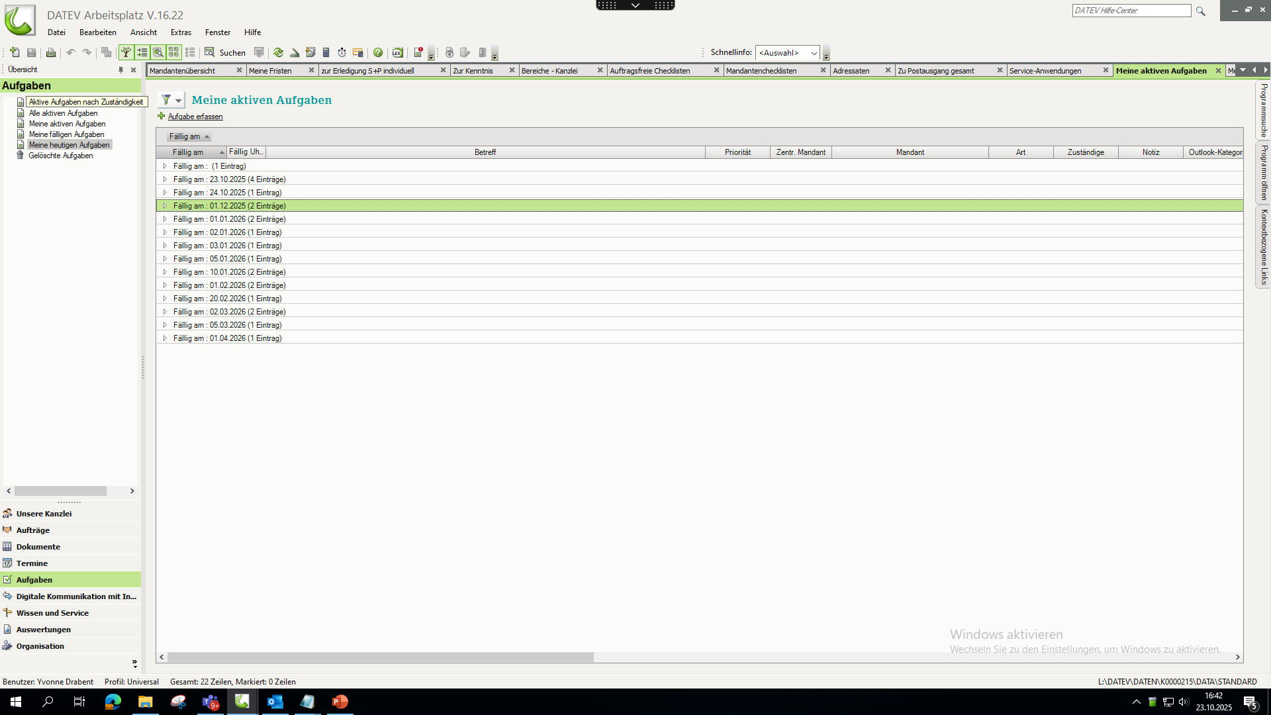Click the stopwatch toolbar icon

(x=342, y=52)
